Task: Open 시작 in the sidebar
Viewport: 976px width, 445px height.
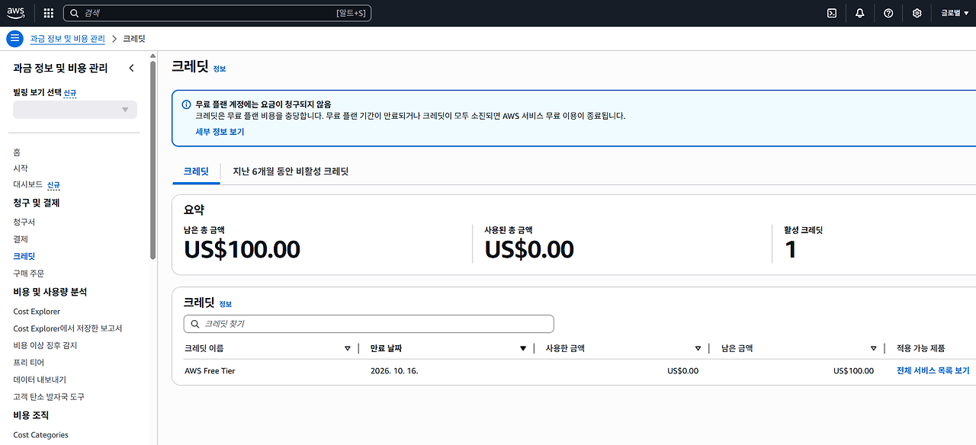Action: 21,168
